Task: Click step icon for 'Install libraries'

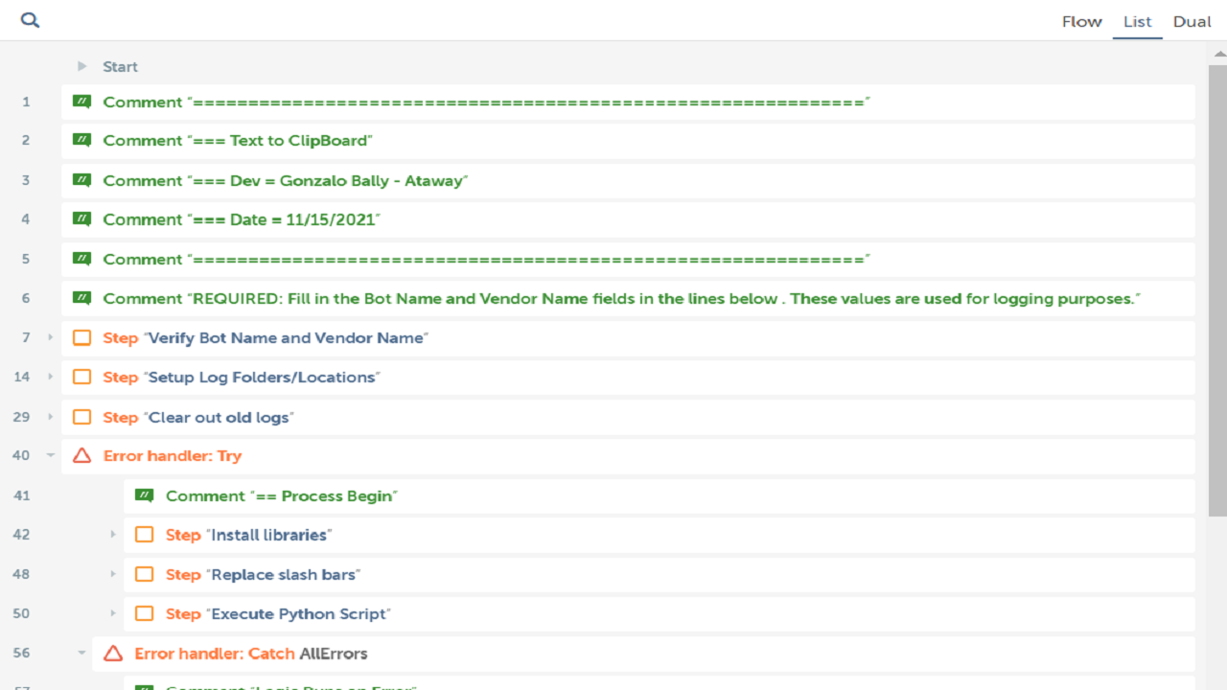Action: coord(145,535)
